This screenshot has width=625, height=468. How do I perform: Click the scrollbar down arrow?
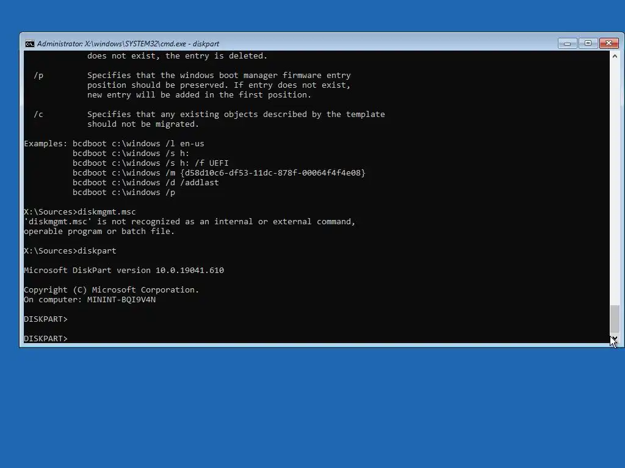(615, 338)
